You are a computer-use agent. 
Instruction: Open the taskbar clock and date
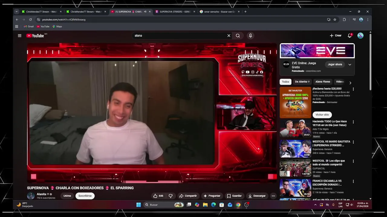pyautogui.click(x=363, y=205)
